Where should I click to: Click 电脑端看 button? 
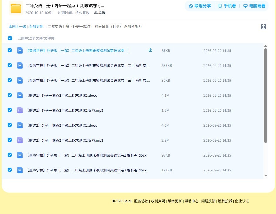tap(254, 6)
